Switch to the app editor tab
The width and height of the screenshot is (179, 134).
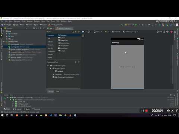point(50,28)
